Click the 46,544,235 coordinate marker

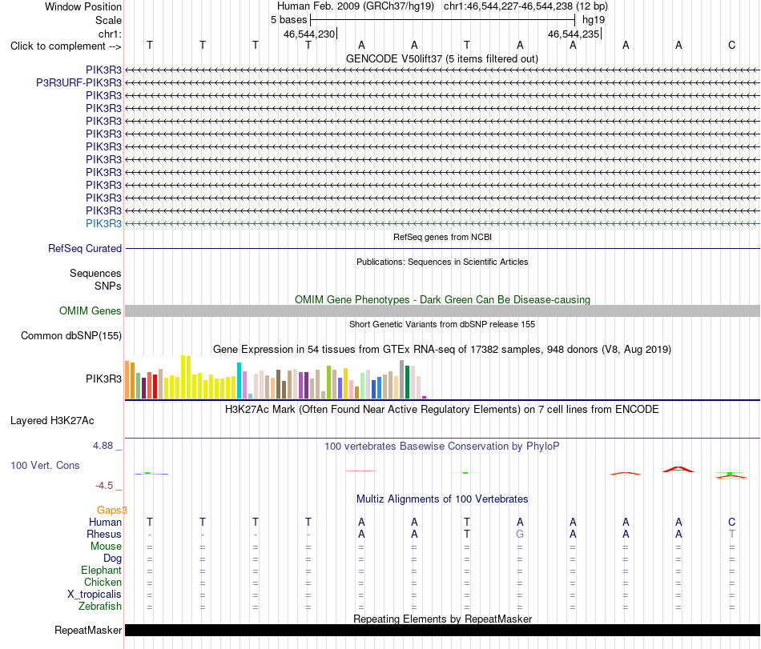click(x=574, y=34)
